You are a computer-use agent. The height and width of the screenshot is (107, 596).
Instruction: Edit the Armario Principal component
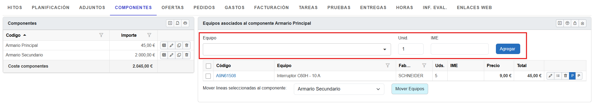tap(171, 46)
